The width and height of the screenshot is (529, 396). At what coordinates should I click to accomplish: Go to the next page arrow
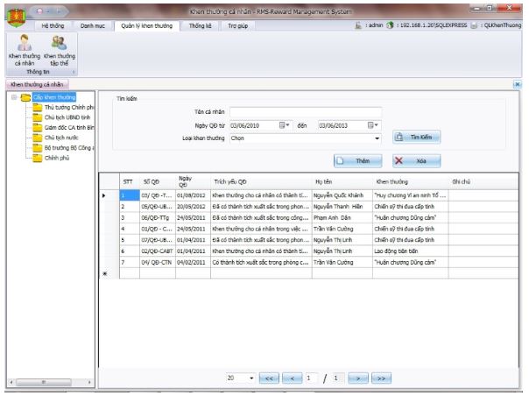(x=358, y=378)
